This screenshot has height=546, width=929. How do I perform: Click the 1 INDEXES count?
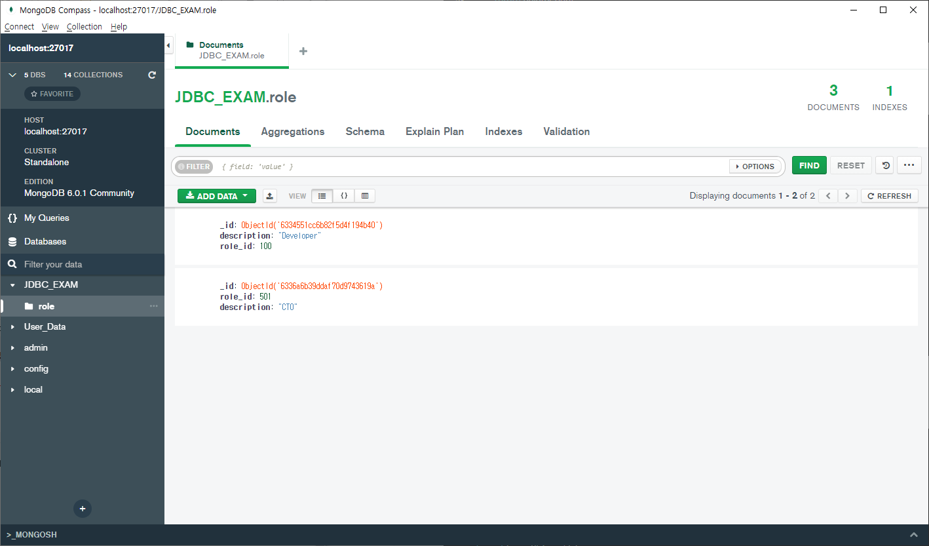tap(890, 98)
